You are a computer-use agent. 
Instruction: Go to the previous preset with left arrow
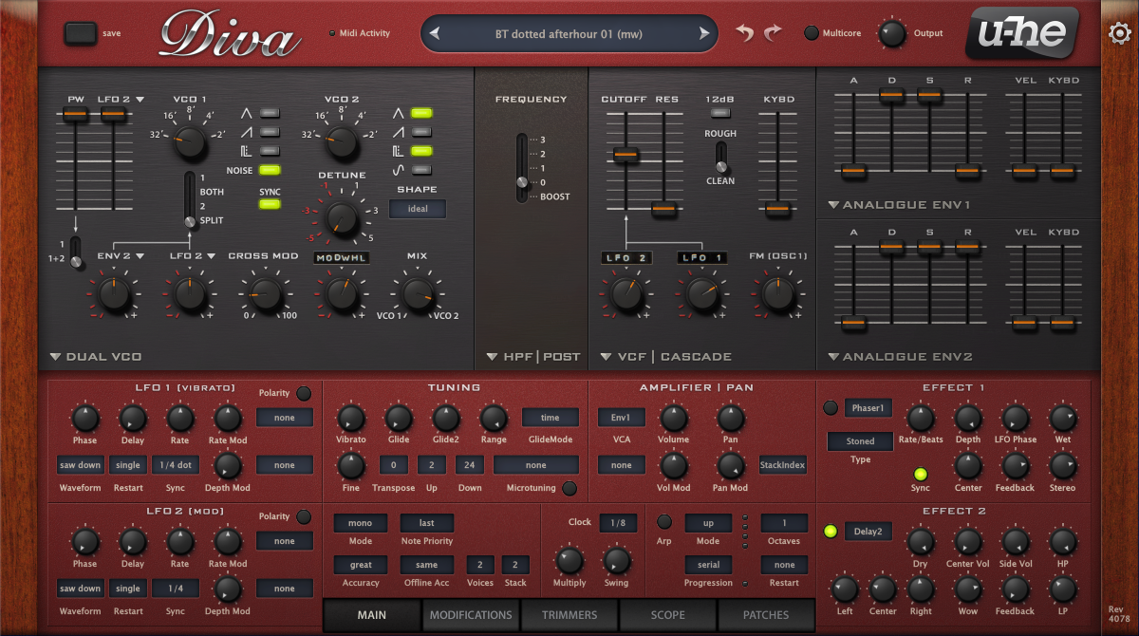tap(435, 34)
